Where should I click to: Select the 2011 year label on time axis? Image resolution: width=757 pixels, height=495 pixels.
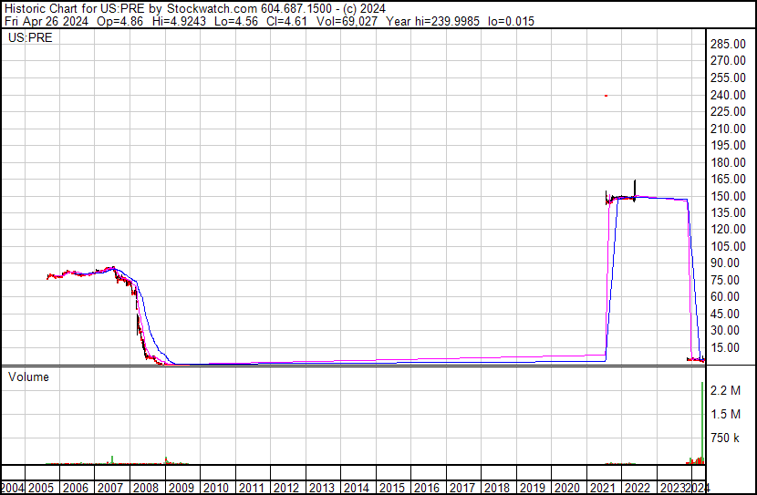click(251, 488)
